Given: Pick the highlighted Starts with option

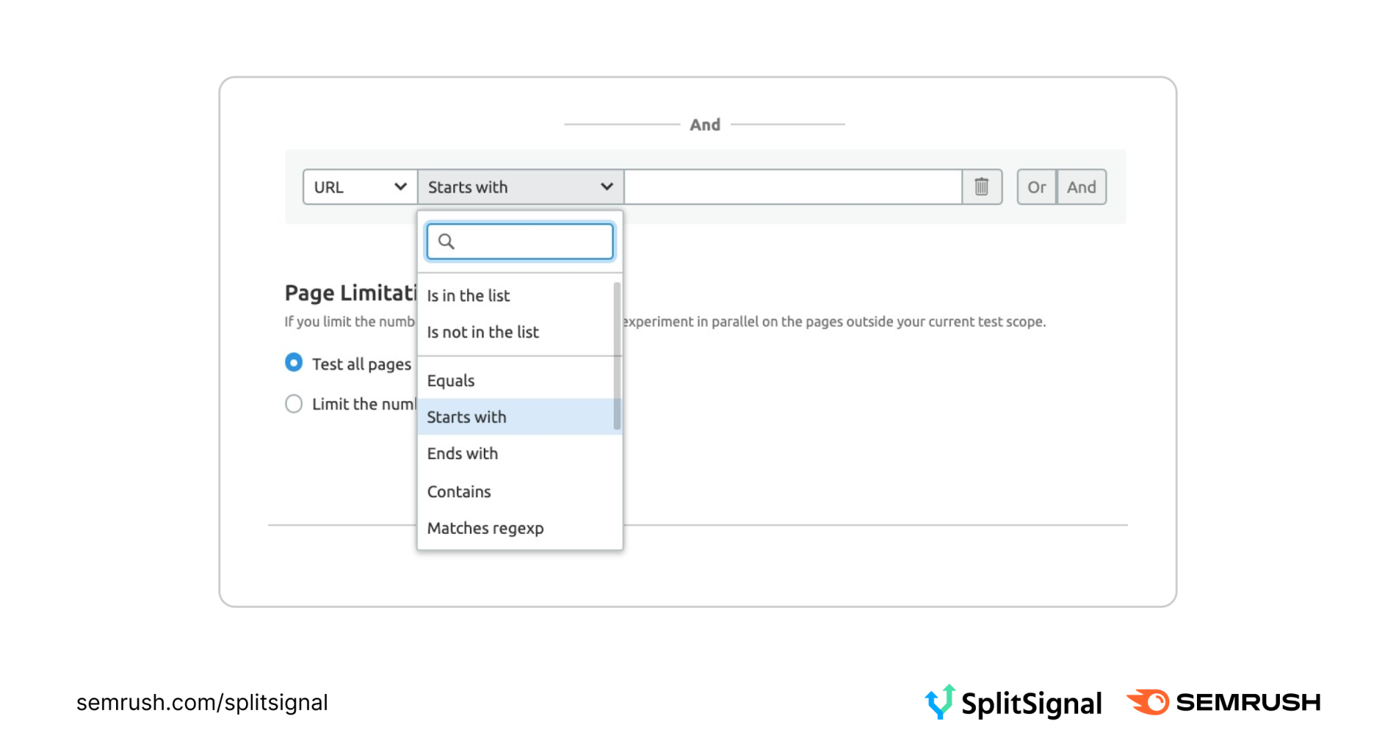Looking at the screenshot, I should [x=467, y=417].
